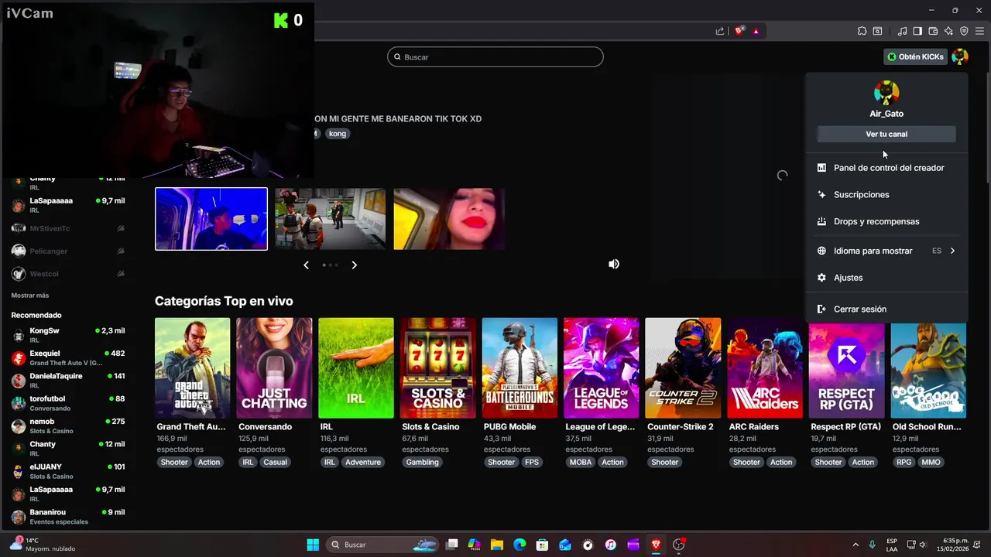Toggle the browser sidebar panel icon
The width and height of the screenshot is (991, 557).
[x=917, y=31]
